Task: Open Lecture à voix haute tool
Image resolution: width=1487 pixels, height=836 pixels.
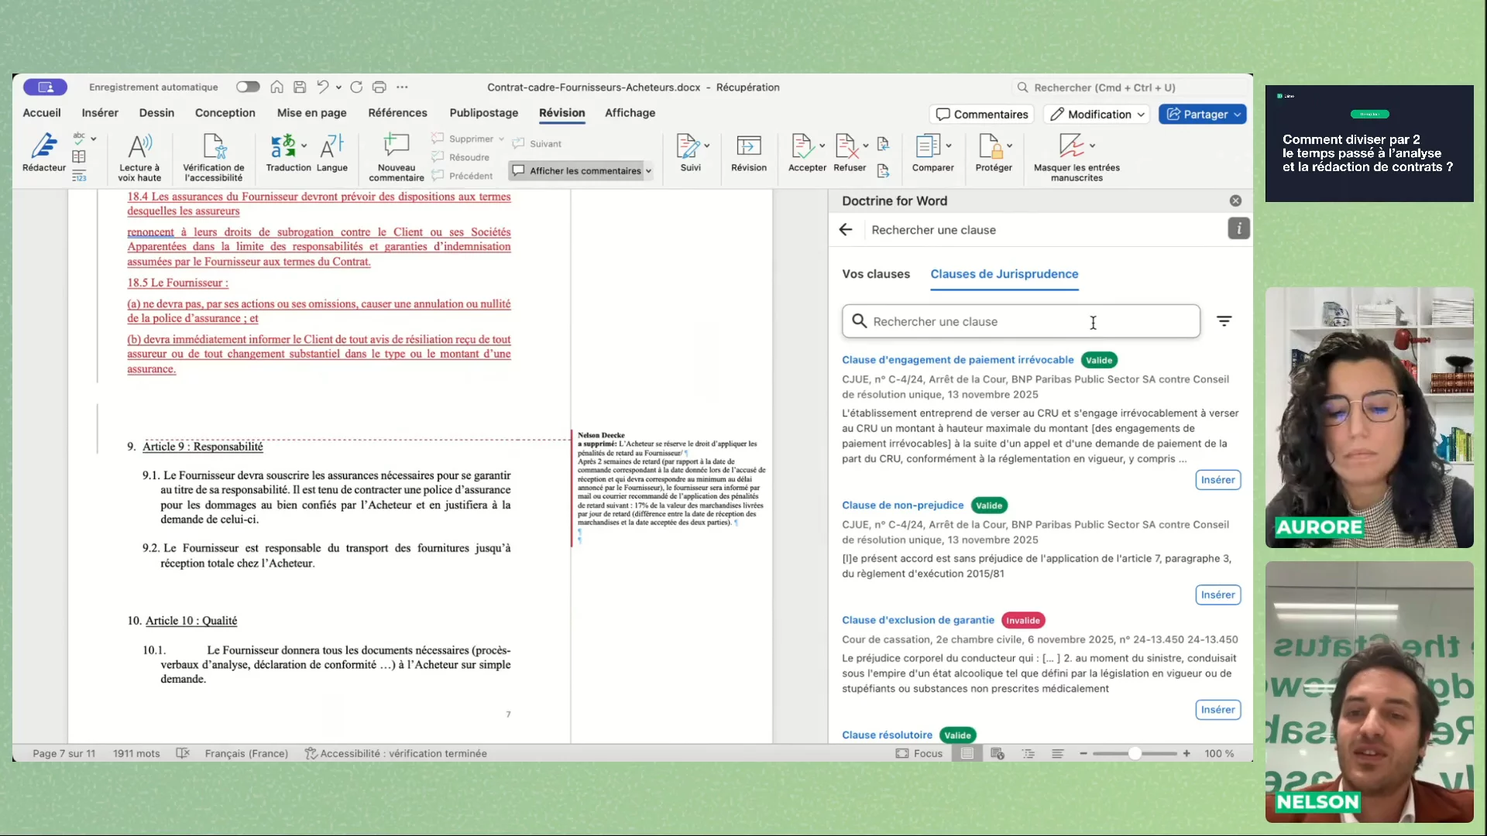Action: click(139, 146)
